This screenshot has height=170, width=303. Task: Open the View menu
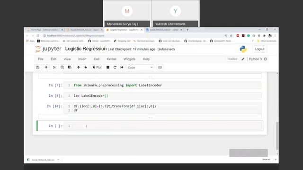67,59
